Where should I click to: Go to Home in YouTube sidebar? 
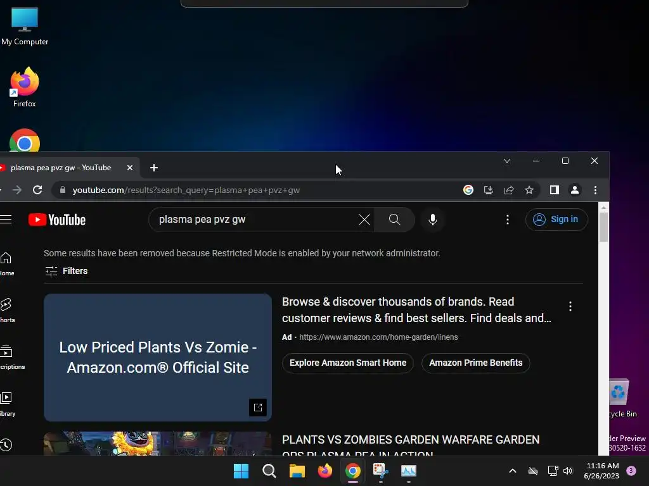tap(6, 264)
